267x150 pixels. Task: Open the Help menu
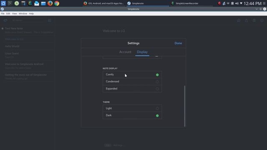[x=31, y=14]
